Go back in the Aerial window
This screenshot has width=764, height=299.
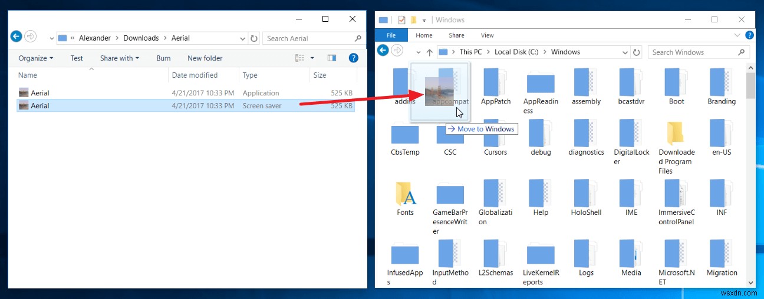click(17, 36)
